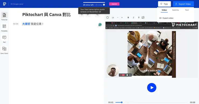This screenshot has width=199, height=104.
Task: Switch to the Video export tab
Action: tap(164, 10)
